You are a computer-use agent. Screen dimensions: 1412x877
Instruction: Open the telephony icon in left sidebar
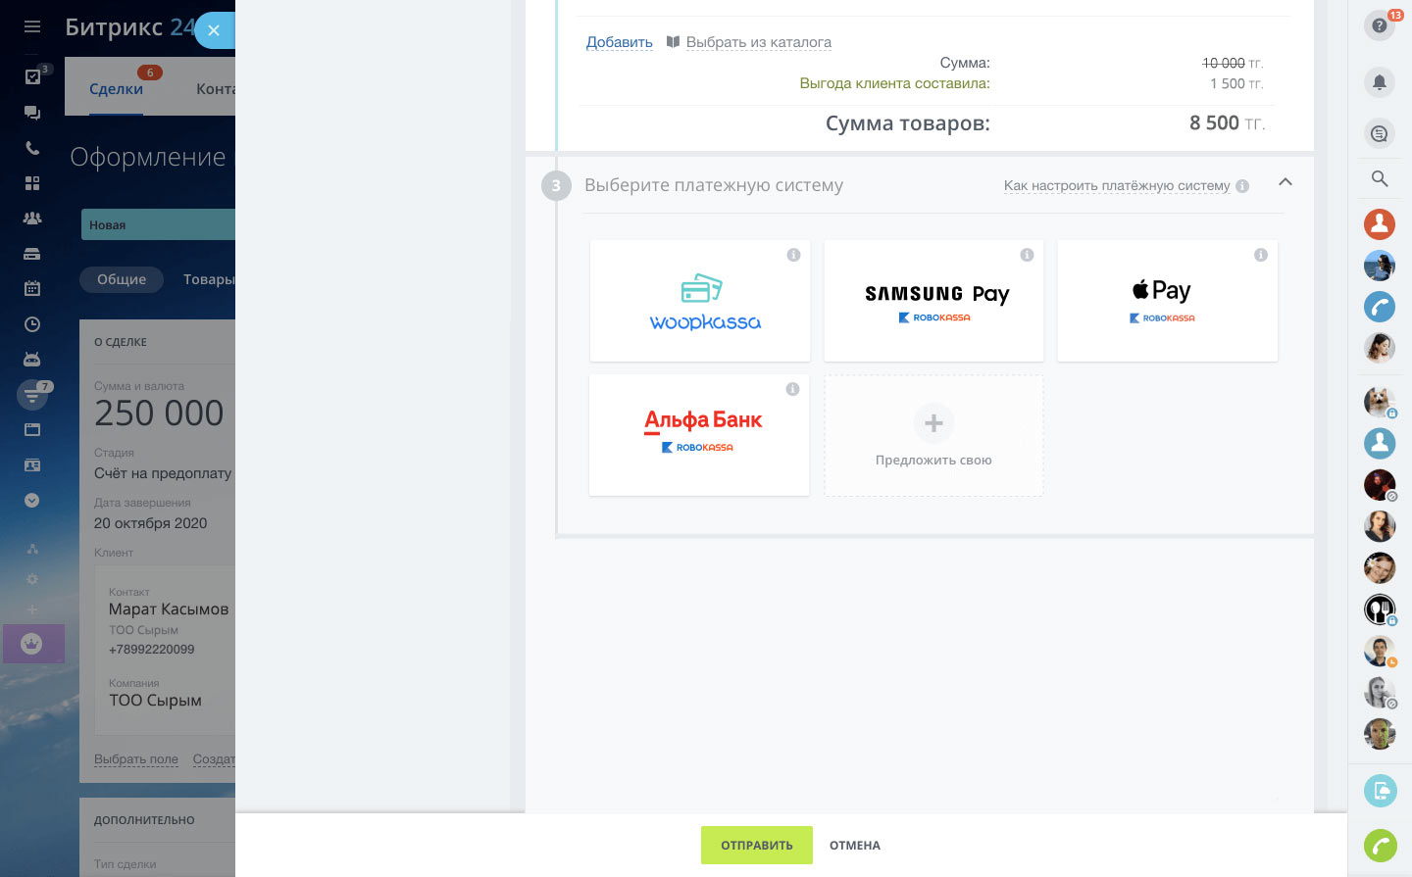32,148
